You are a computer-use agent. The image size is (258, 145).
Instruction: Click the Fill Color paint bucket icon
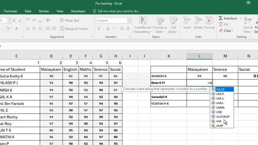pyautogui.click(x=8, y=29)
